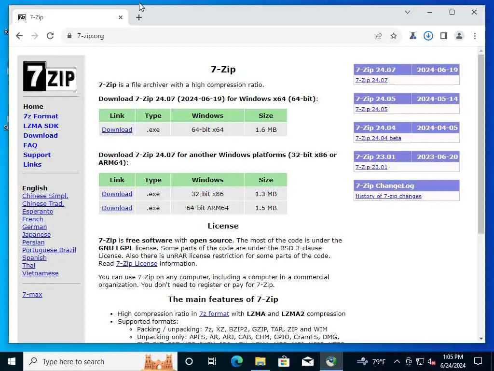Open the 7-Zip 24.04 beta link
Image resolution: width=494 pixels, height=371 pixels.
point(378,138)
